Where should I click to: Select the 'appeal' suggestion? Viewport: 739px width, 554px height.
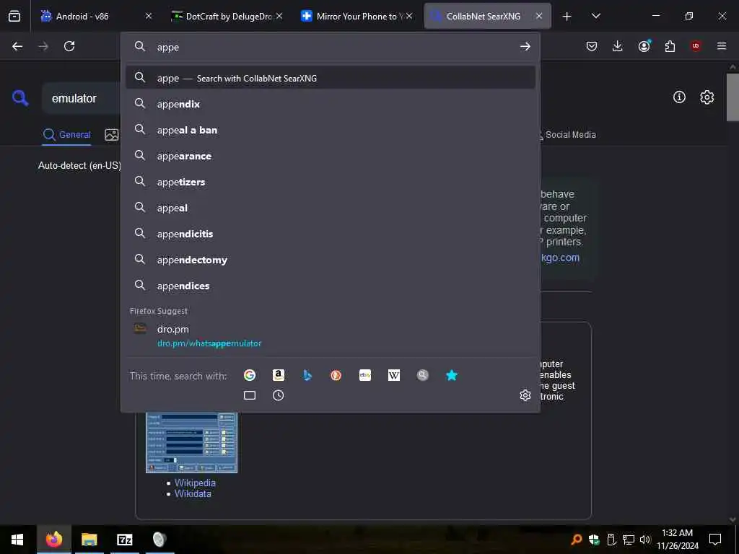331,207
